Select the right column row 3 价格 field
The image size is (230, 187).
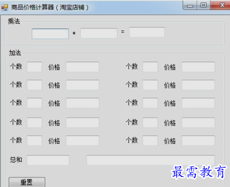[x=199, y=103]
